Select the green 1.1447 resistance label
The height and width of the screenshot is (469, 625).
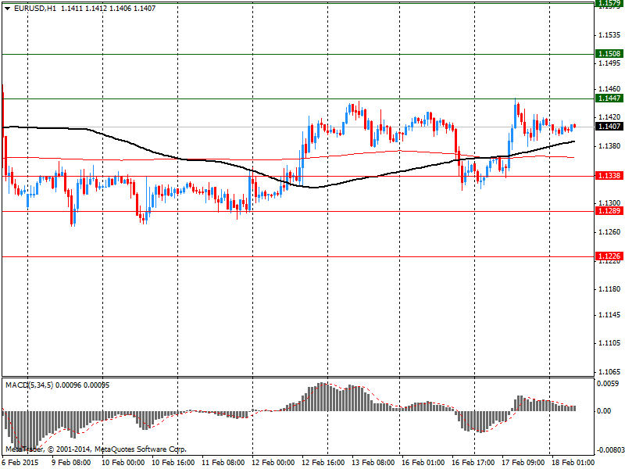pyautogui.click(x=609, y=98)
